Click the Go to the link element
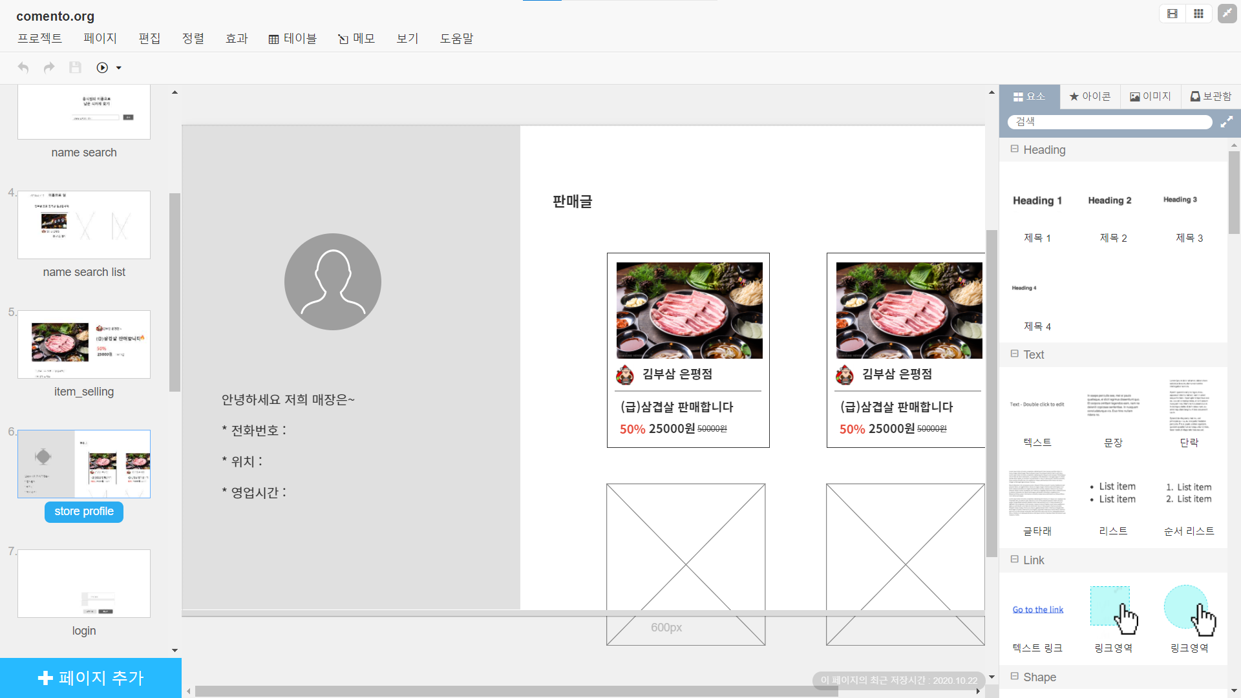Image resolution: width=1241 pixels, height=698 pixels. (1037, 609)
